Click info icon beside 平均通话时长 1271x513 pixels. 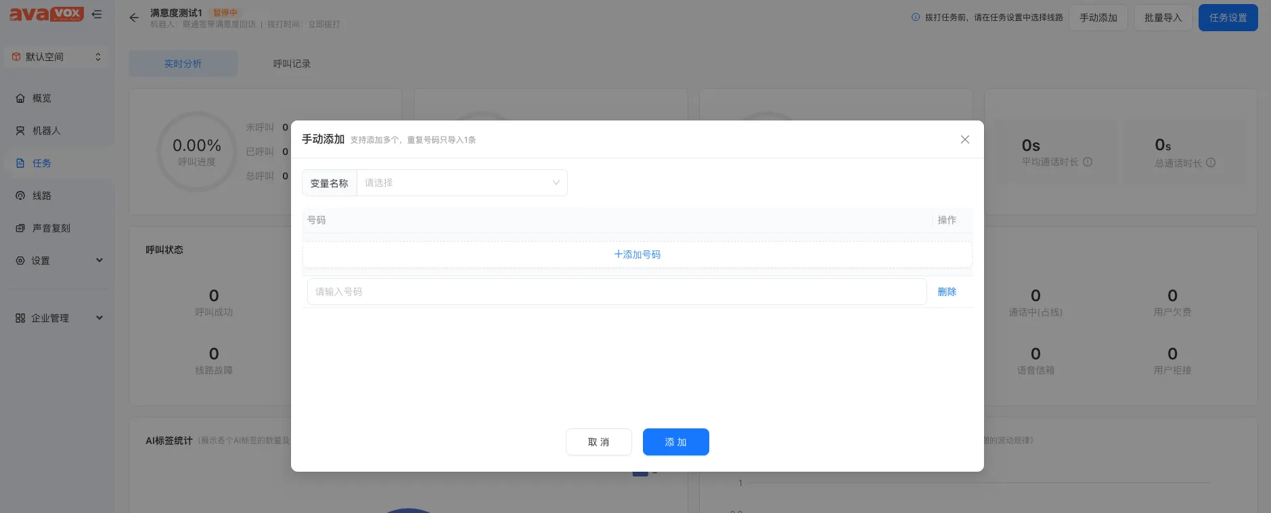click(1088, 162)
